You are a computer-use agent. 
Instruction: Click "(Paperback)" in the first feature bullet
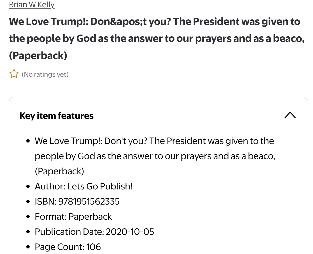(x=59, y=171)
